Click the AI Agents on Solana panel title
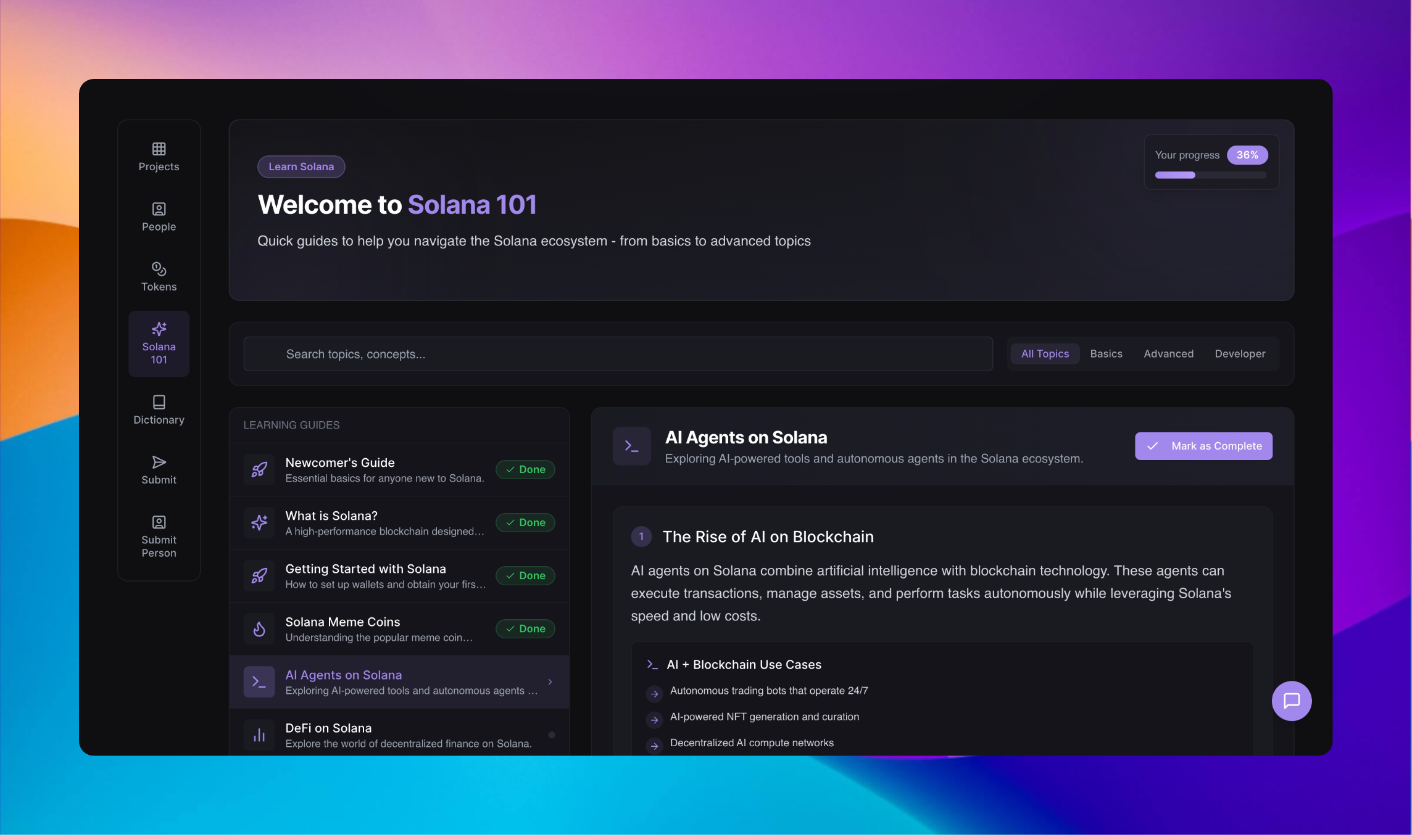 (746, 437)
